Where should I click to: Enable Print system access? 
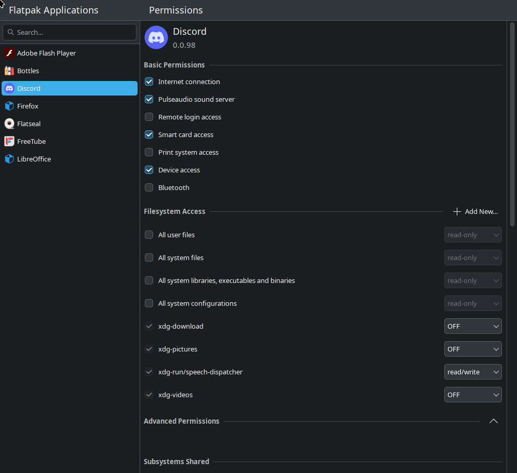tap(149, 152)
